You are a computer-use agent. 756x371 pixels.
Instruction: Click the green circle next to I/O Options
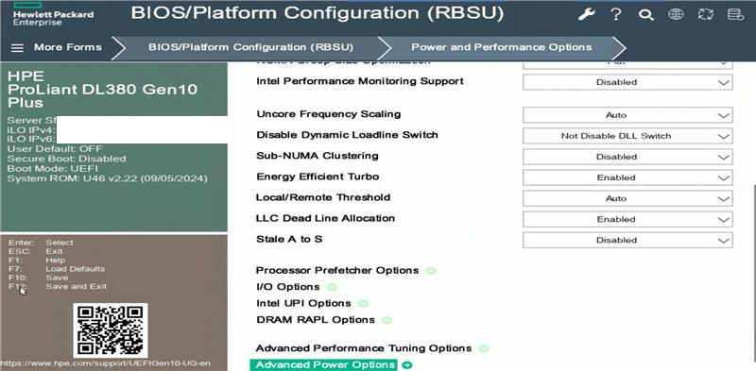click(332, 287)
